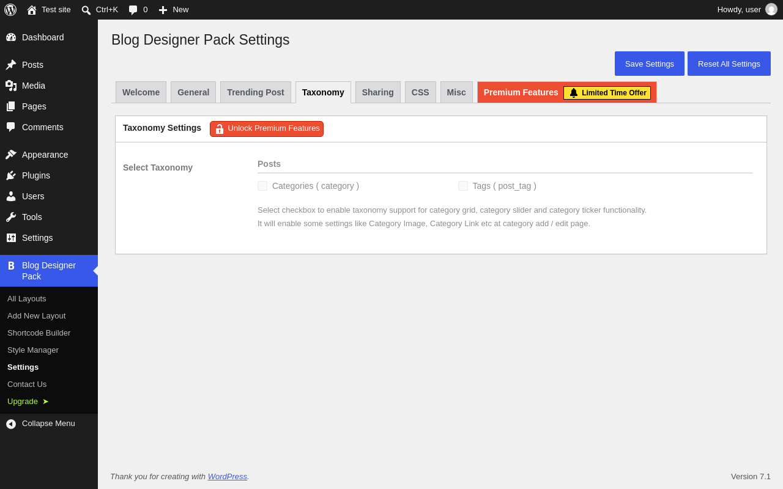Click the Ctrl+K search shortcut label
This screenshot has width=783, height=489.
pos(107,10)
